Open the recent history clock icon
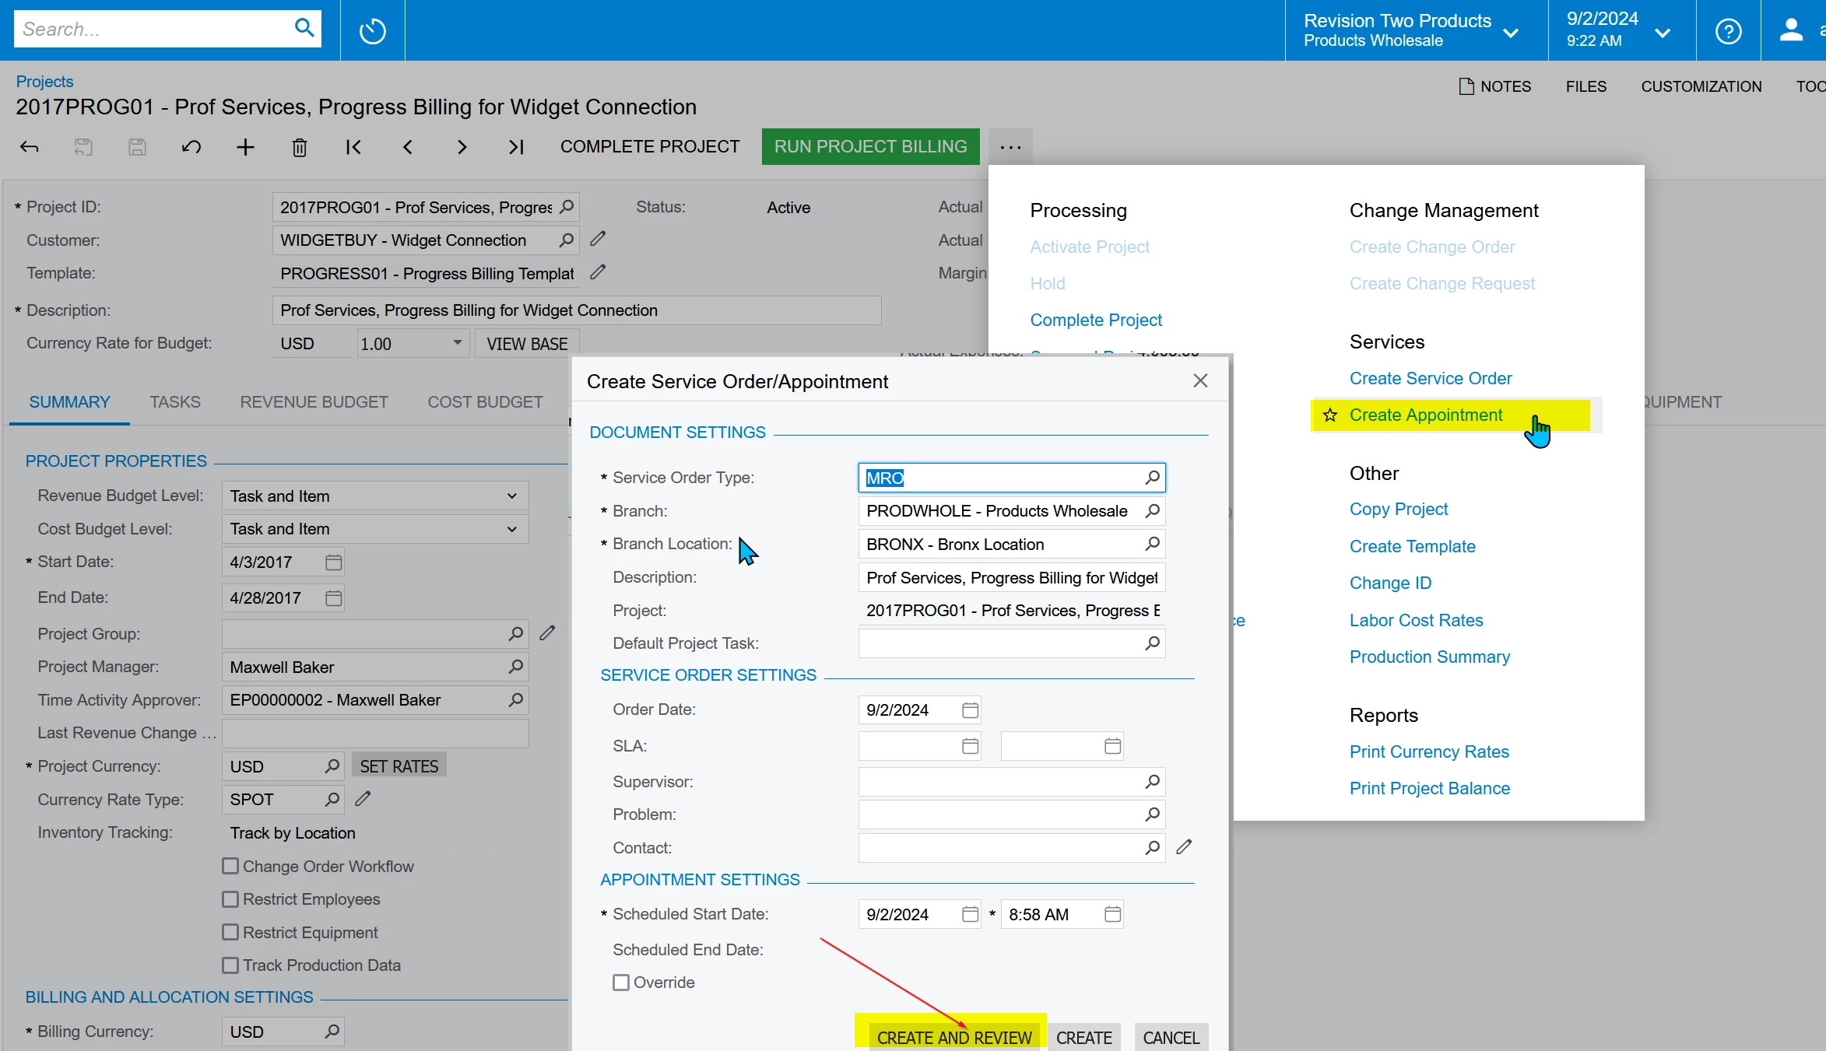This screenshot has height=1051, width=1826. [372, 31]
